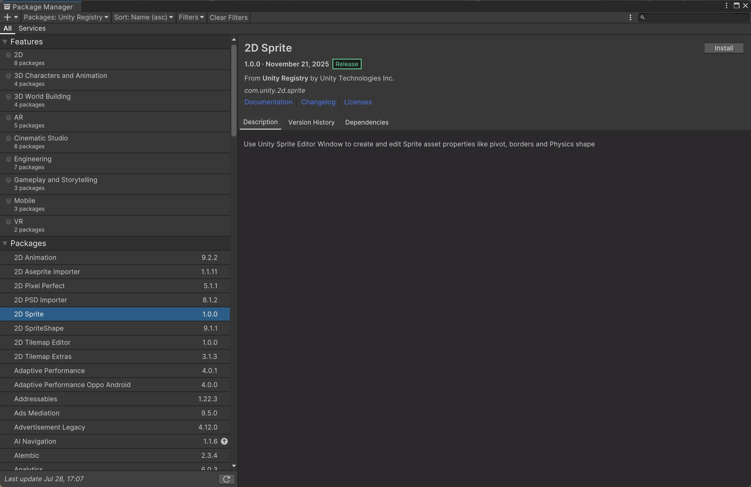This screenshot has height=487, width=751.
Task: Click AI Navigation update available arrow icon
Action: 224,441
